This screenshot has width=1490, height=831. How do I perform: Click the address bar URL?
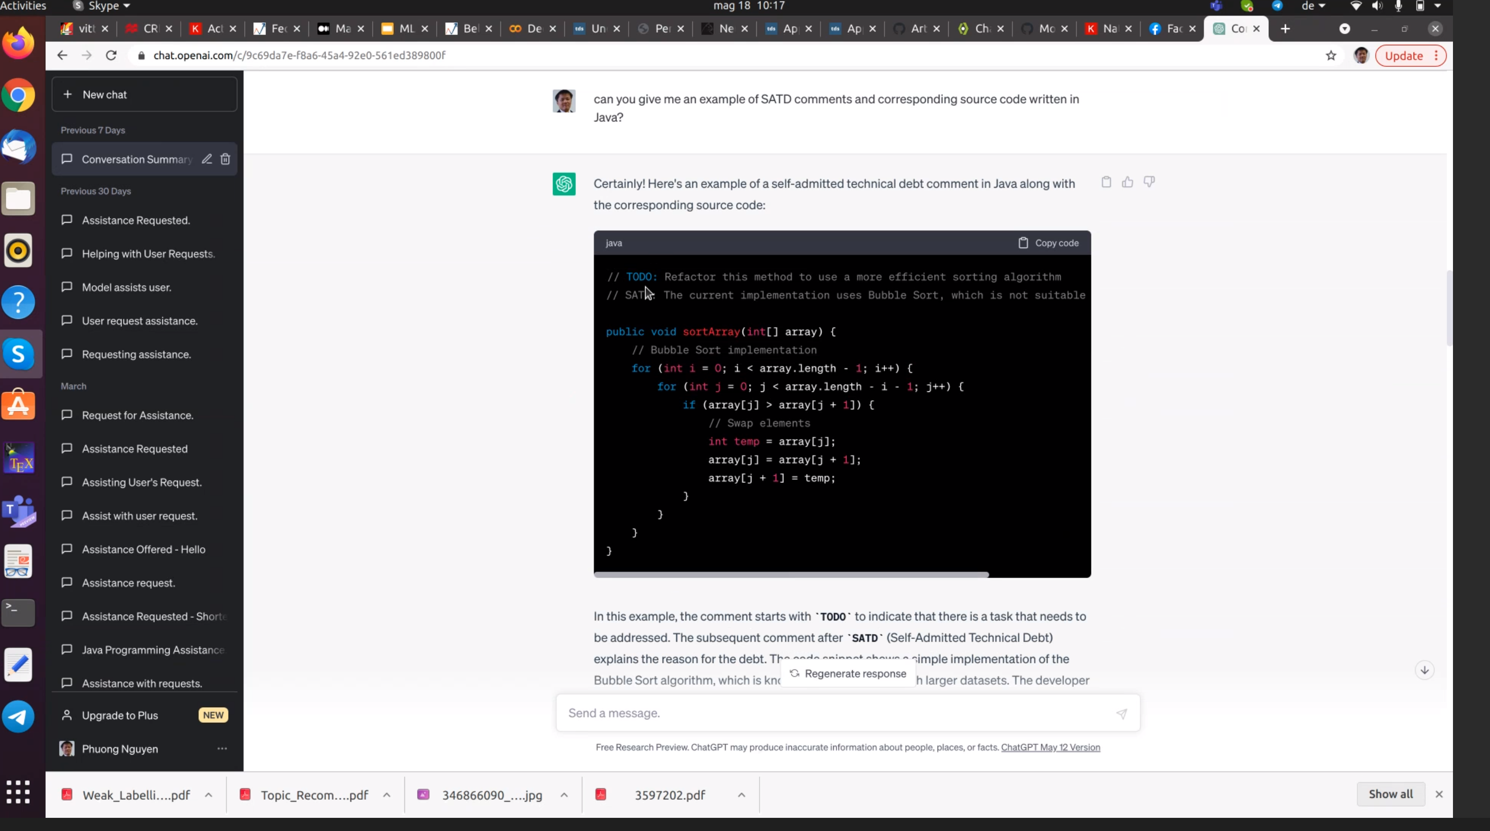(299, 56)
